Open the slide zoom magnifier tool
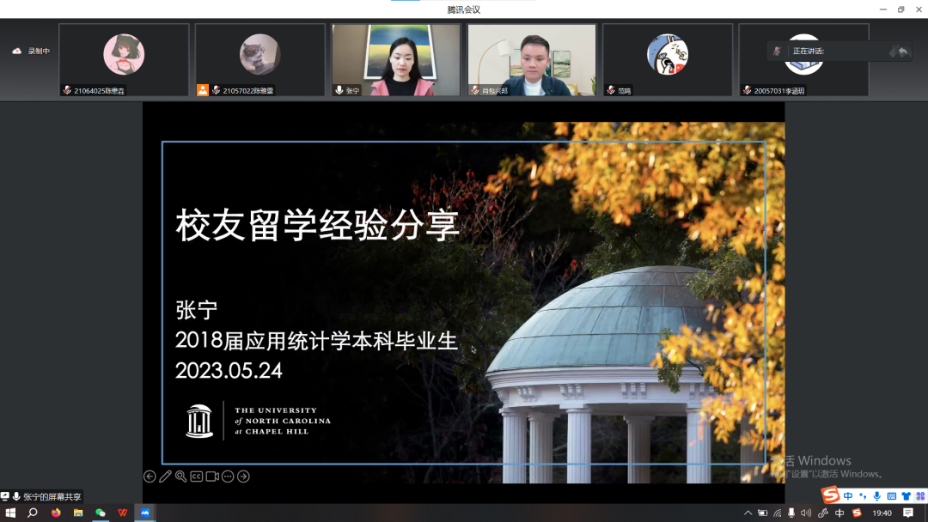The image size is (928, 522). [180, 476]
